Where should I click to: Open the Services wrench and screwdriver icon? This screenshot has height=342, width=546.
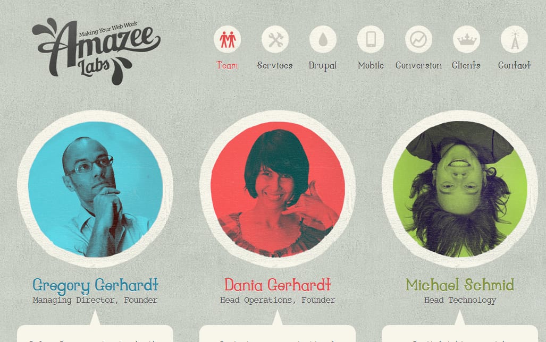275,39
